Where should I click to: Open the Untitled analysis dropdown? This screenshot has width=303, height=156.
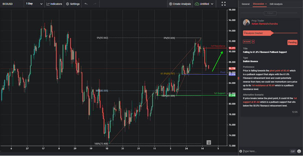204,4
